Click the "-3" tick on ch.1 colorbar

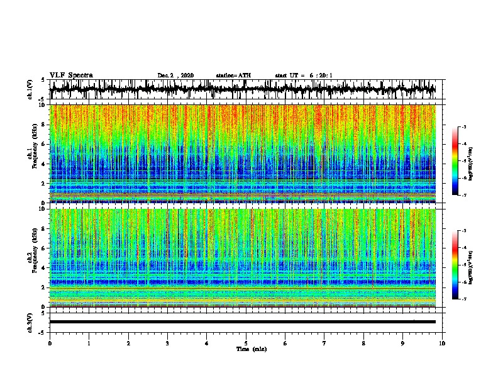click(464, 126)
